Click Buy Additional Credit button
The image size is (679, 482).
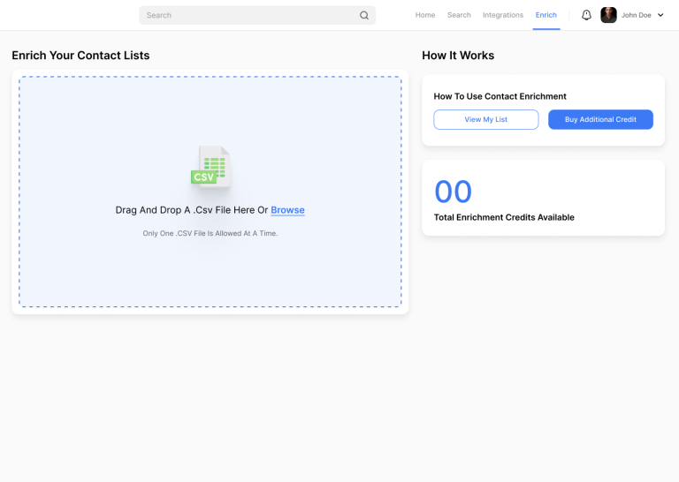tap(600, 119)
